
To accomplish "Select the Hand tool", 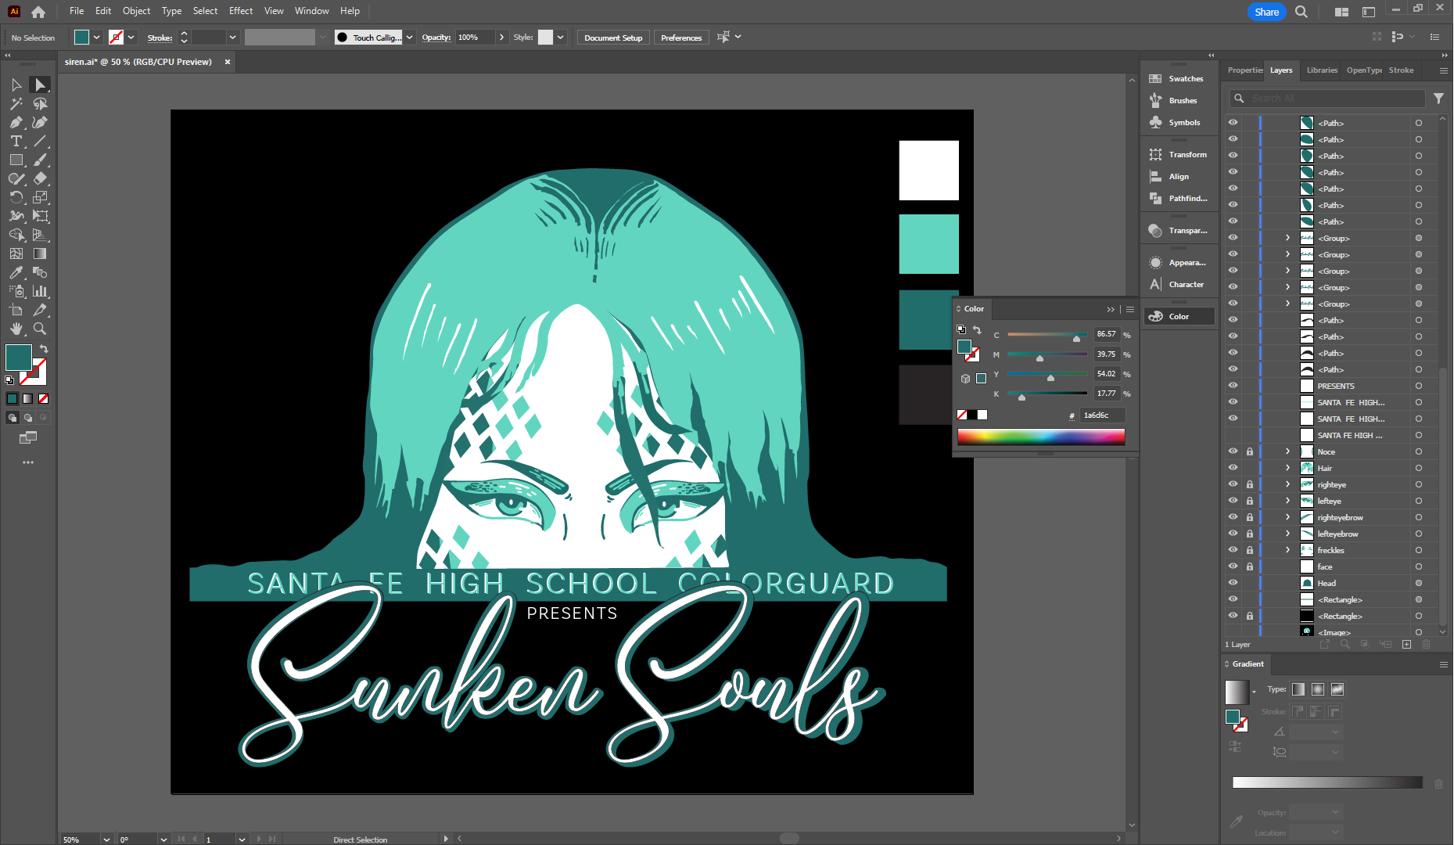I will pyautogui.click(x=16, y=329).
